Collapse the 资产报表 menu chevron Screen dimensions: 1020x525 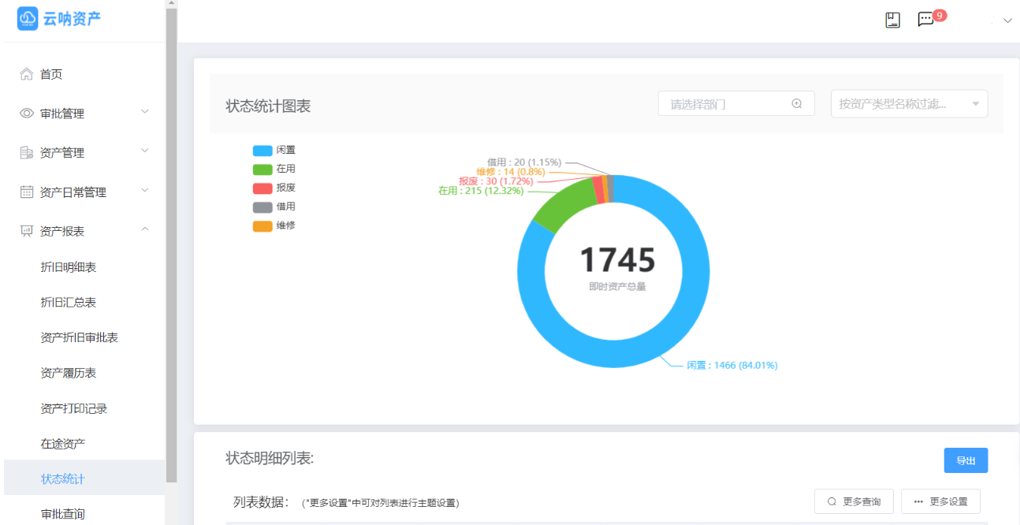pos(145,229)
